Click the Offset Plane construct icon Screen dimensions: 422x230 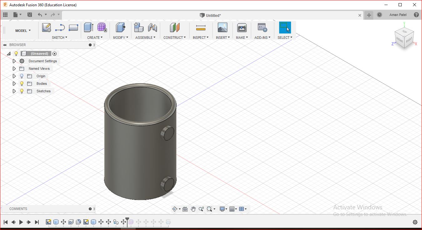[x=175, y=28]
